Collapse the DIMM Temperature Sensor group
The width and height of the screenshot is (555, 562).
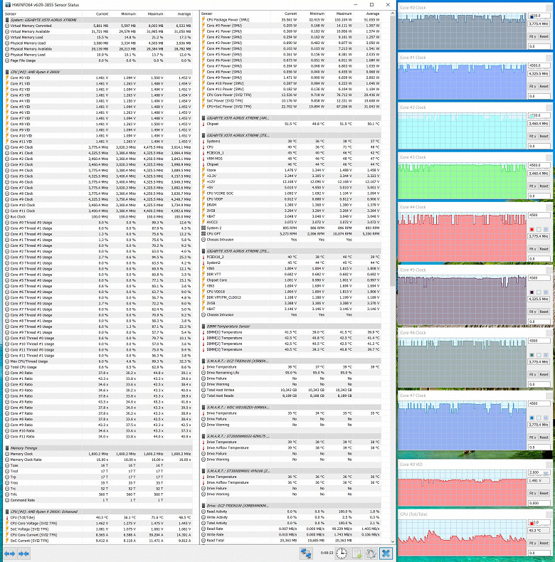(203, 327)
